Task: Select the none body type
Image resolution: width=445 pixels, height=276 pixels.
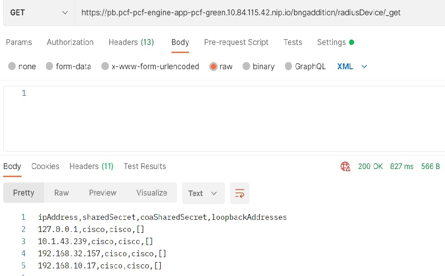Action: pyautogui.click(x=22, y=67)
